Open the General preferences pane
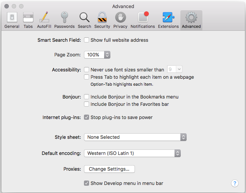 pyautogui.click(x=12, y=20)
